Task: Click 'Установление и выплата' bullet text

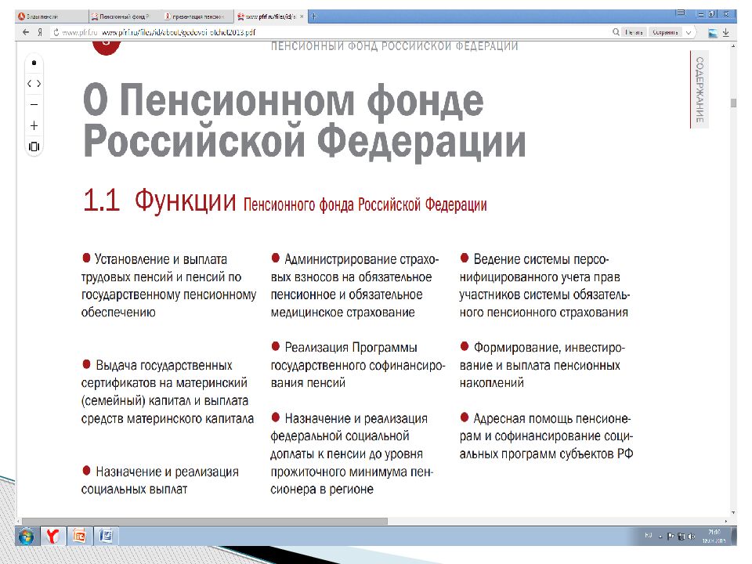Action: [161, 259]
